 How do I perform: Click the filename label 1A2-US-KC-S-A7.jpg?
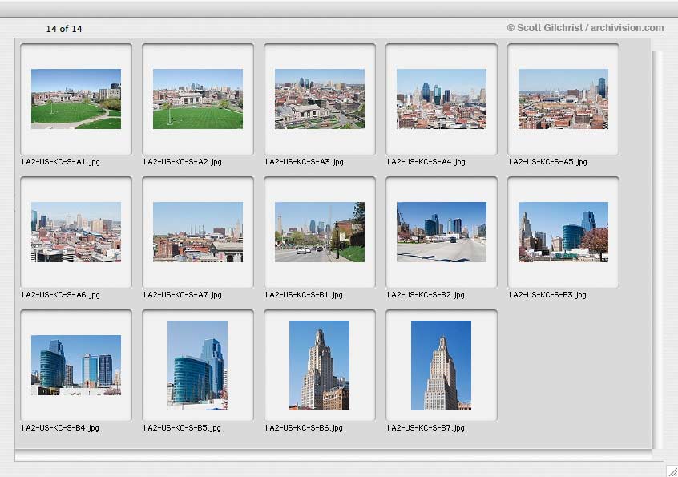click(182, 295)
